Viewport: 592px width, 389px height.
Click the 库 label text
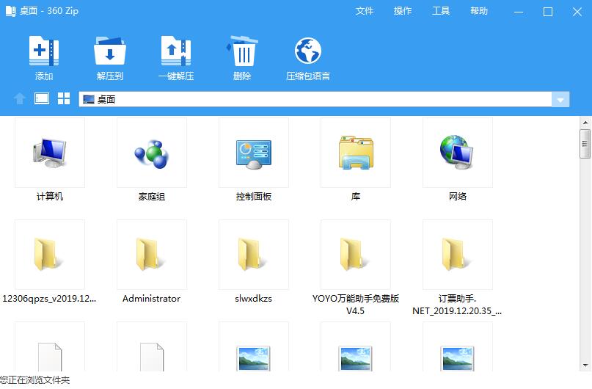coord(356,197)
